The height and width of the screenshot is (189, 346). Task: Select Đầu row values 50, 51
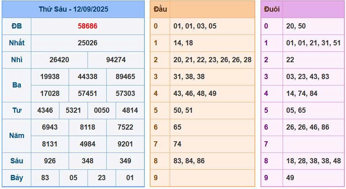[x=183, y=110]
